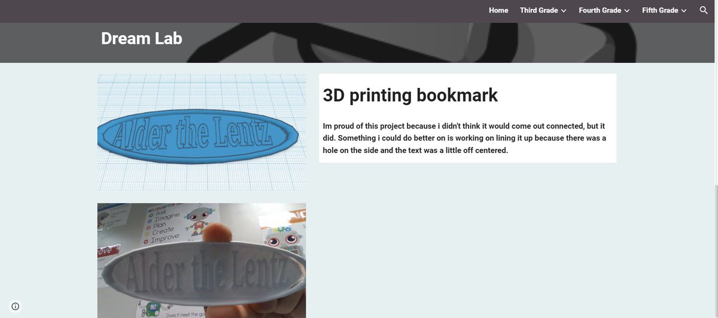The height and width of the screenshot is (318, 718).
Task: Open the site search icon
Action: [x=704, y=10]
